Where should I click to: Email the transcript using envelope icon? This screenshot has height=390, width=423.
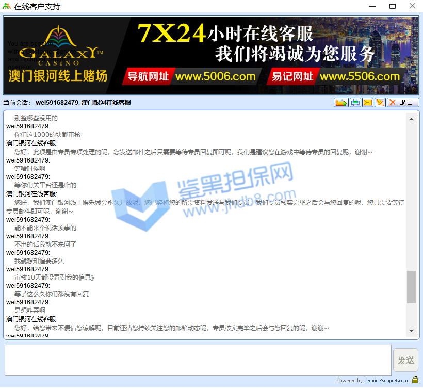pos(368,103)
